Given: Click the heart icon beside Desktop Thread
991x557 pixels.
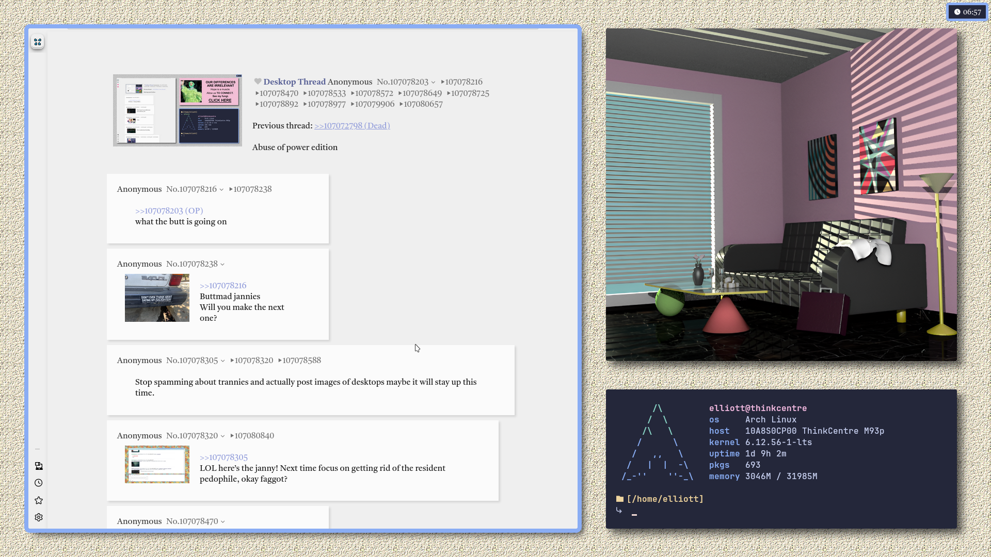Looking at the screenshot, I should click(258, 81).
